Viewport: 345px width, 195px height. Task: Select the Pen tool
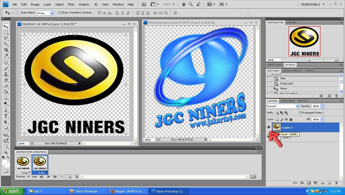pyautogui.click(x=6, y=110)
